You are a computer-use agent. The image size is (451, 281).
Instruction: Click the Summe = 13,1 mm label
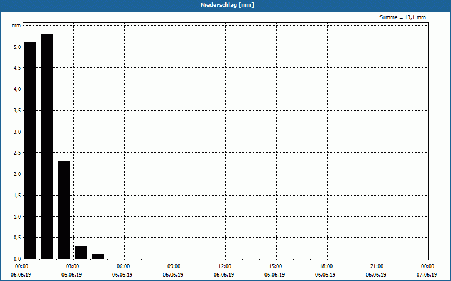403,17
